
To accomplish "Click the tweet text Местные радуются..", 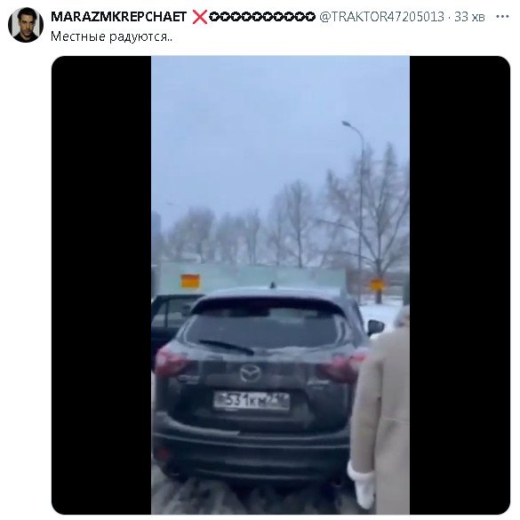I will (x=111, y=36).
